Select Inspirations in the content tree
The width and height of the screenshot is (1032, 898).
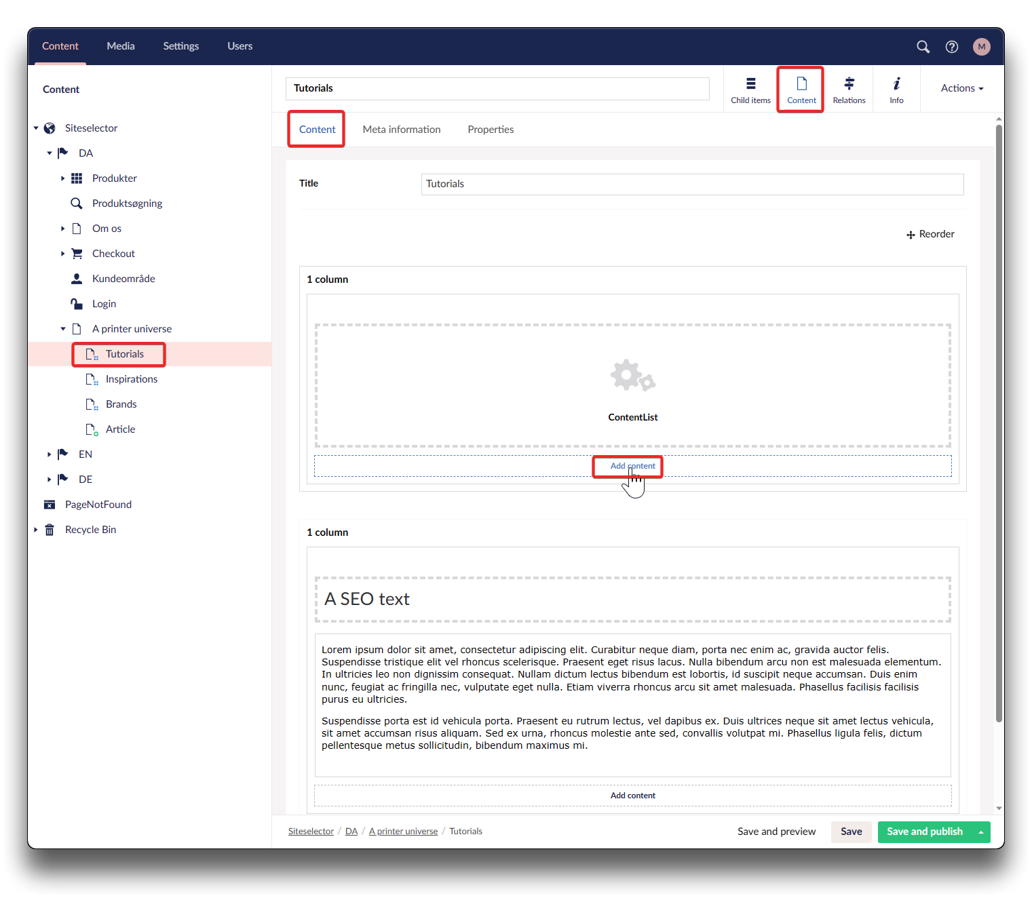click(131, 379)
